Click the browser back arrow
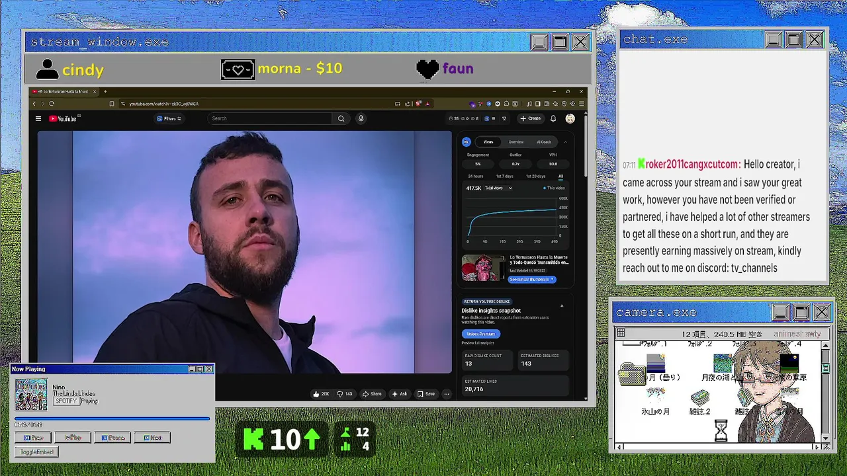847x476 pixels. pos(34,104)
